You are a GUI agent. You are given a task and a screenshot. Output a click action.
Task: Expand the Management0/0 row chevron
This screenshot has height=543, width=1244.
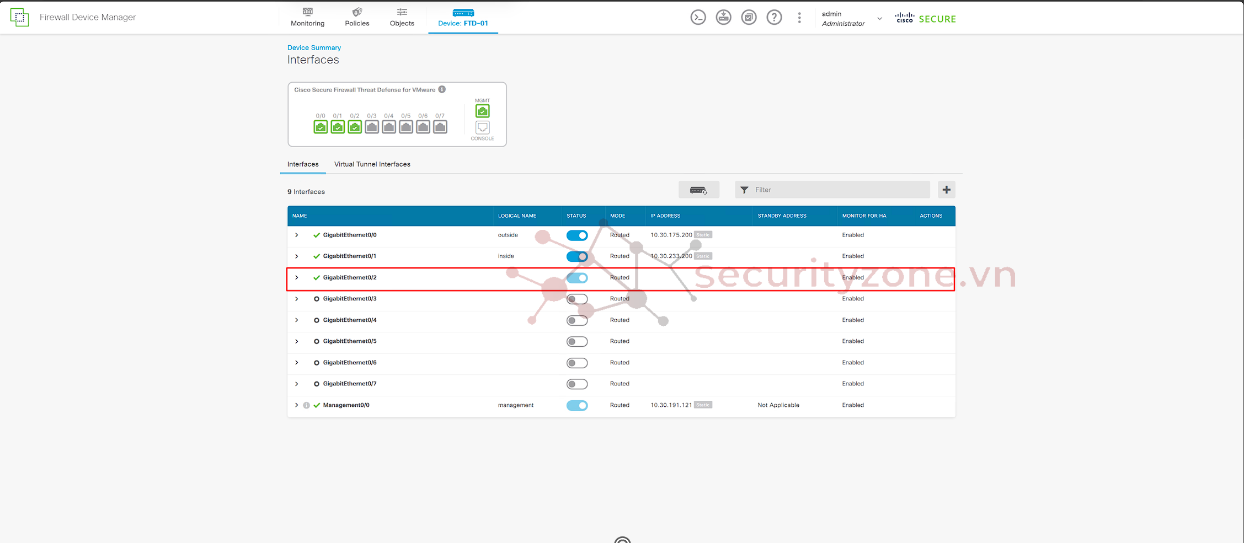[x=297, y=405]
